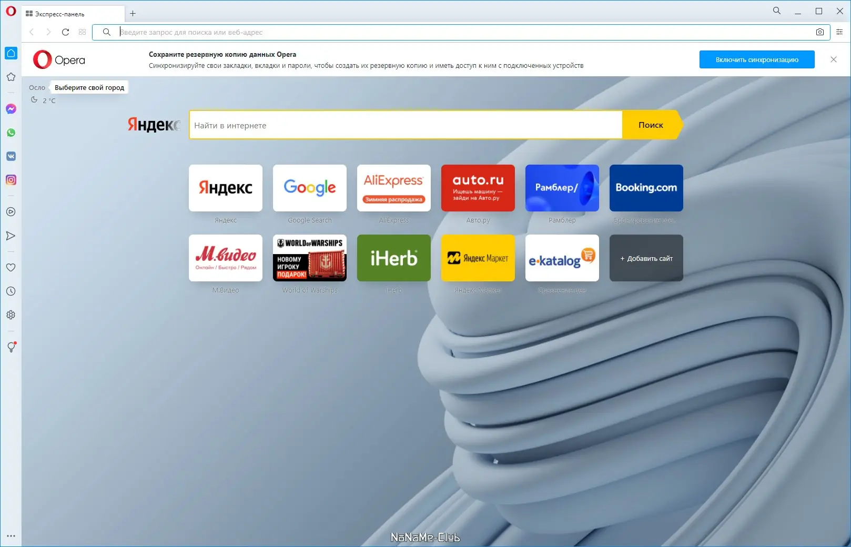Open Bookmarks star in sidebar
The image size is (851, 547).
point(11,77)
